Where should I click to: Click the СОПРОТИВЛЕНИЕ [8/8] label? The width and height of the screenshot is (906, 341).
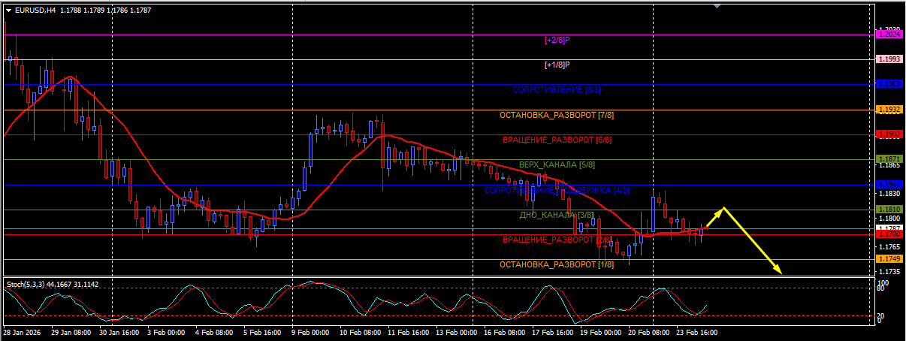click(557, 90)
